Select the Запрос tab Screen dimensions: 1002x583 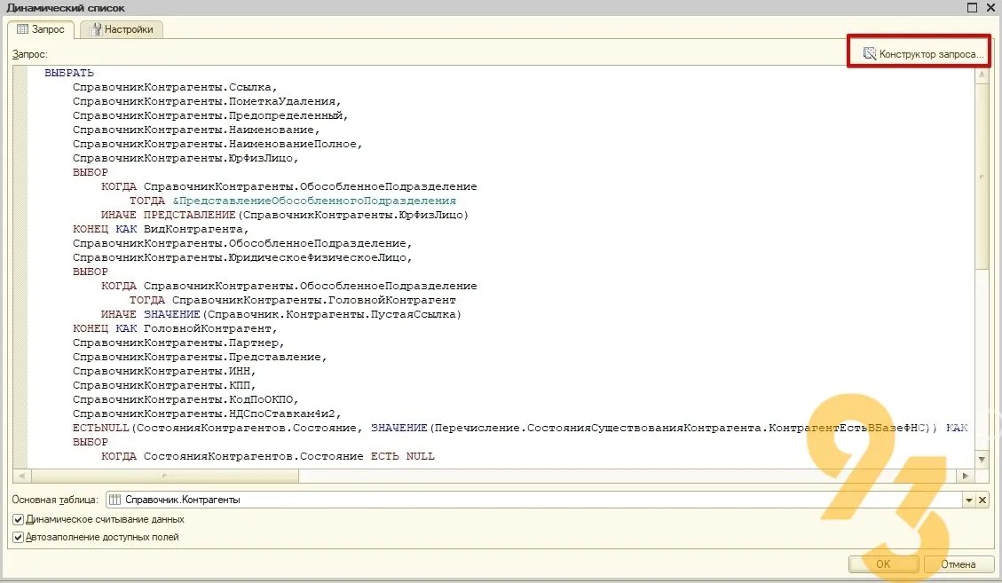41,29
